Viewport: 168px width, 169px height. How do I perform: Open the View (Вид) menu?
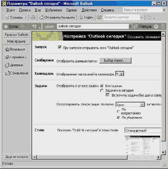(38, 10)
